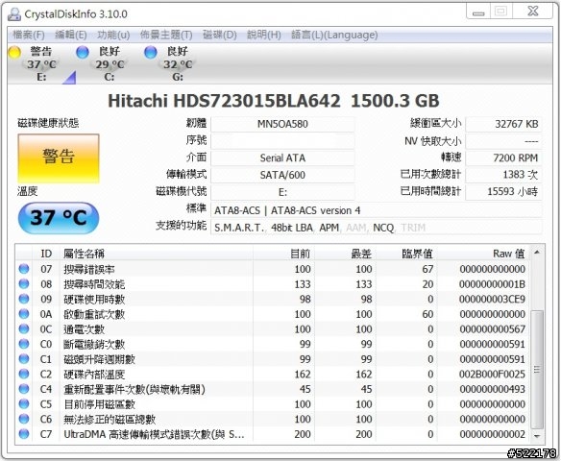Click the supported features field with S.M.A.R.T.
Screen dimensions: 561x461
(377, 228)
